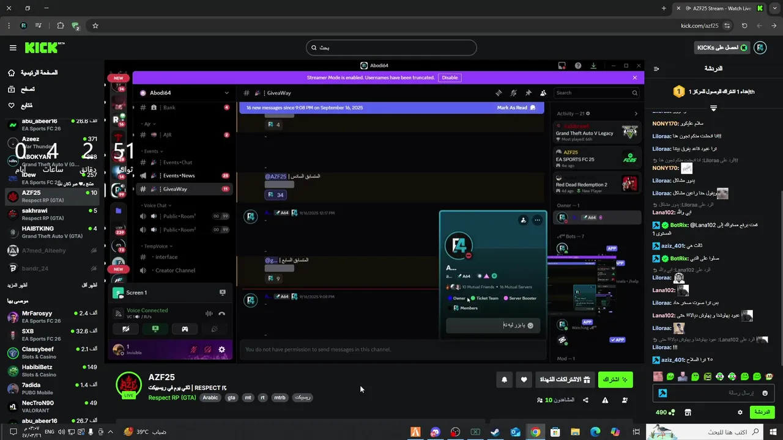The image size is (783, 440).
Task: Click the 490 channel points counter
Action: [665, 413]
